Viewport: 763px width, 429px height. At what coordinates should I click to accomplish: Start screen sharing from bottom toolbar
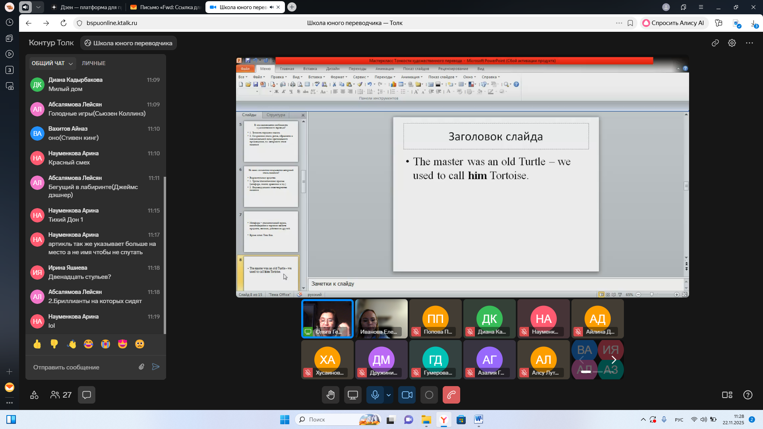point(353,395)
